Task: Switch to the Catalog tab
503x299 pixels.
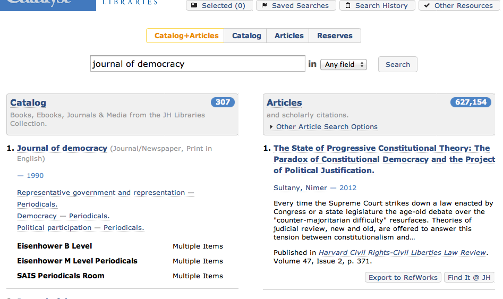Action: click(x=246, y=36)
